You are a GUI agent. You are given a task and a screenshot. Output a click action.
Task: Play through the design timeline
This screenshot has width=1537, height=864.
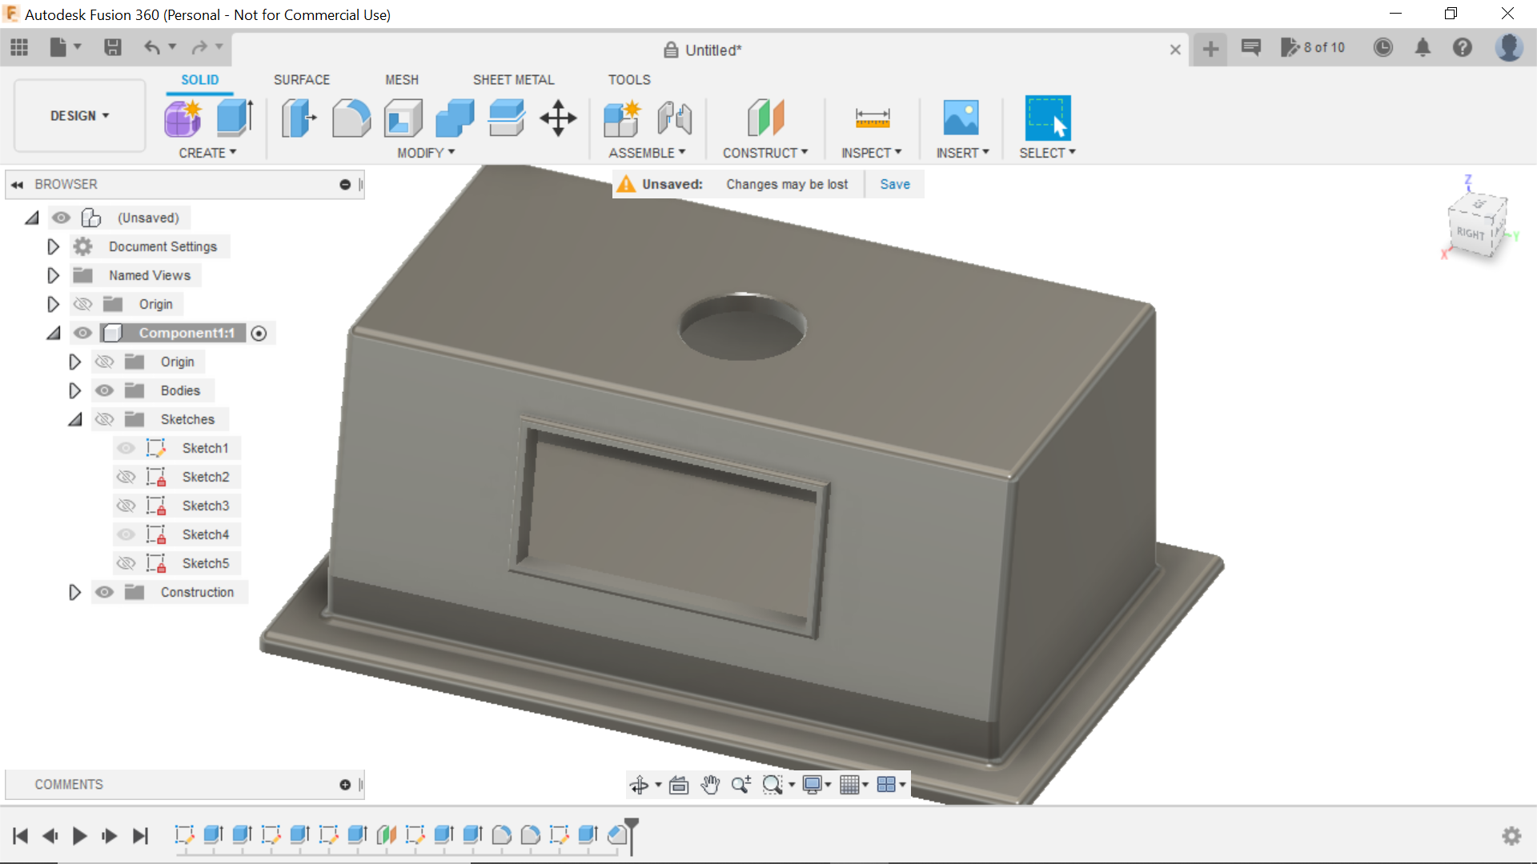79,835
